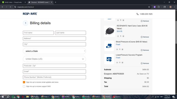Click the First name field
The image size is (177, 99).
(x=38, y=33)
